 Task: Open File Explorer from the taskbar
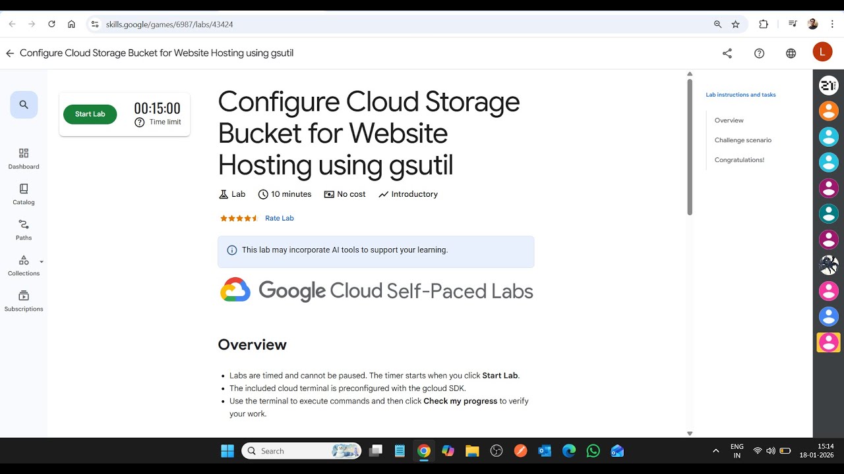click(x=472, y=451)
